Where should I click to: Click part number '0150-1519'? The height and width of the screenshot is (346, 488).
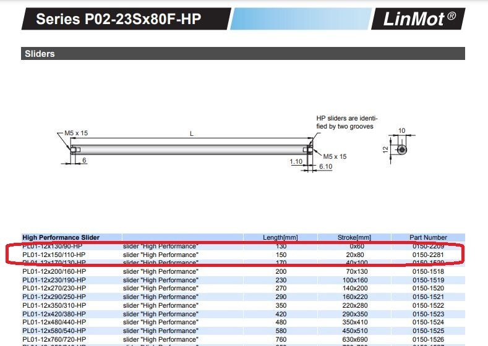tap(428, 280)
